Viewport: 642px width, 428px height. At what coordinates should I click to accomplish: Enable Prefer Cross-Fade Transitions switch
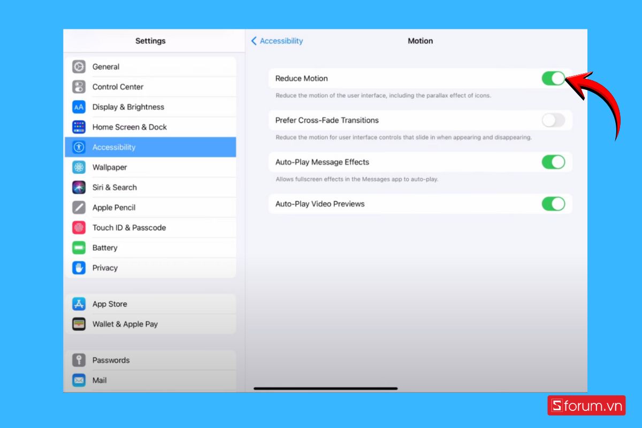point(553,120)
